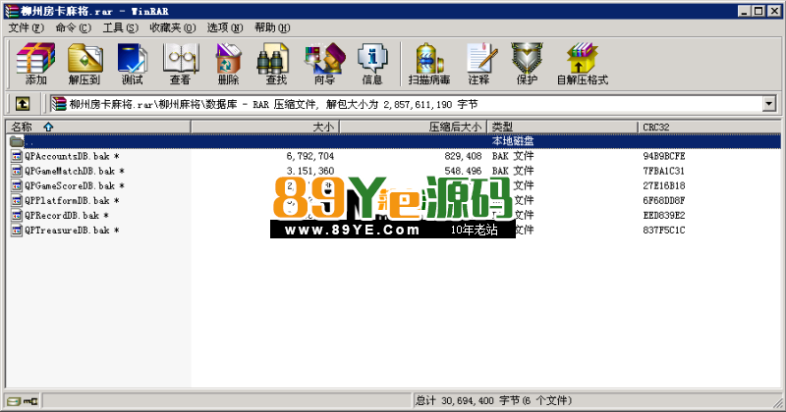Click the status bar total 30,694,400 字节

pos(493,400)
